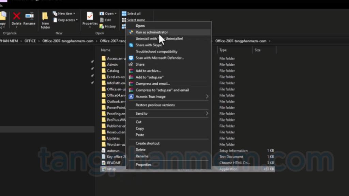Click the OFFICE breadcrumb segment

pos(30,41)
